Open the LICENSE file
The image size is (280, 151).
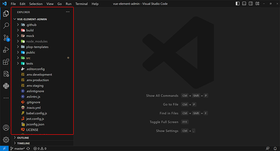click(x=43, y=130)
